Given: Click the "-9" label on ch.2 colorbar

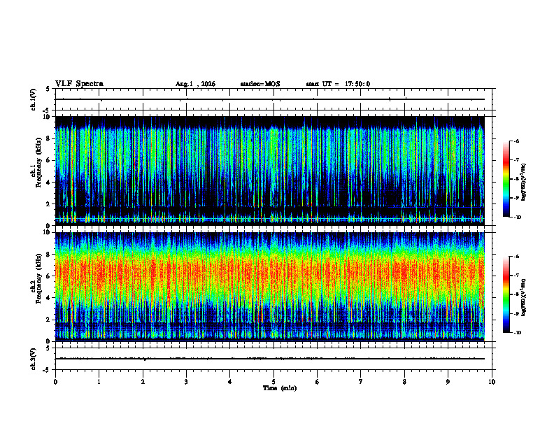Looking at the screenshot, I should (x=516, y=313).
